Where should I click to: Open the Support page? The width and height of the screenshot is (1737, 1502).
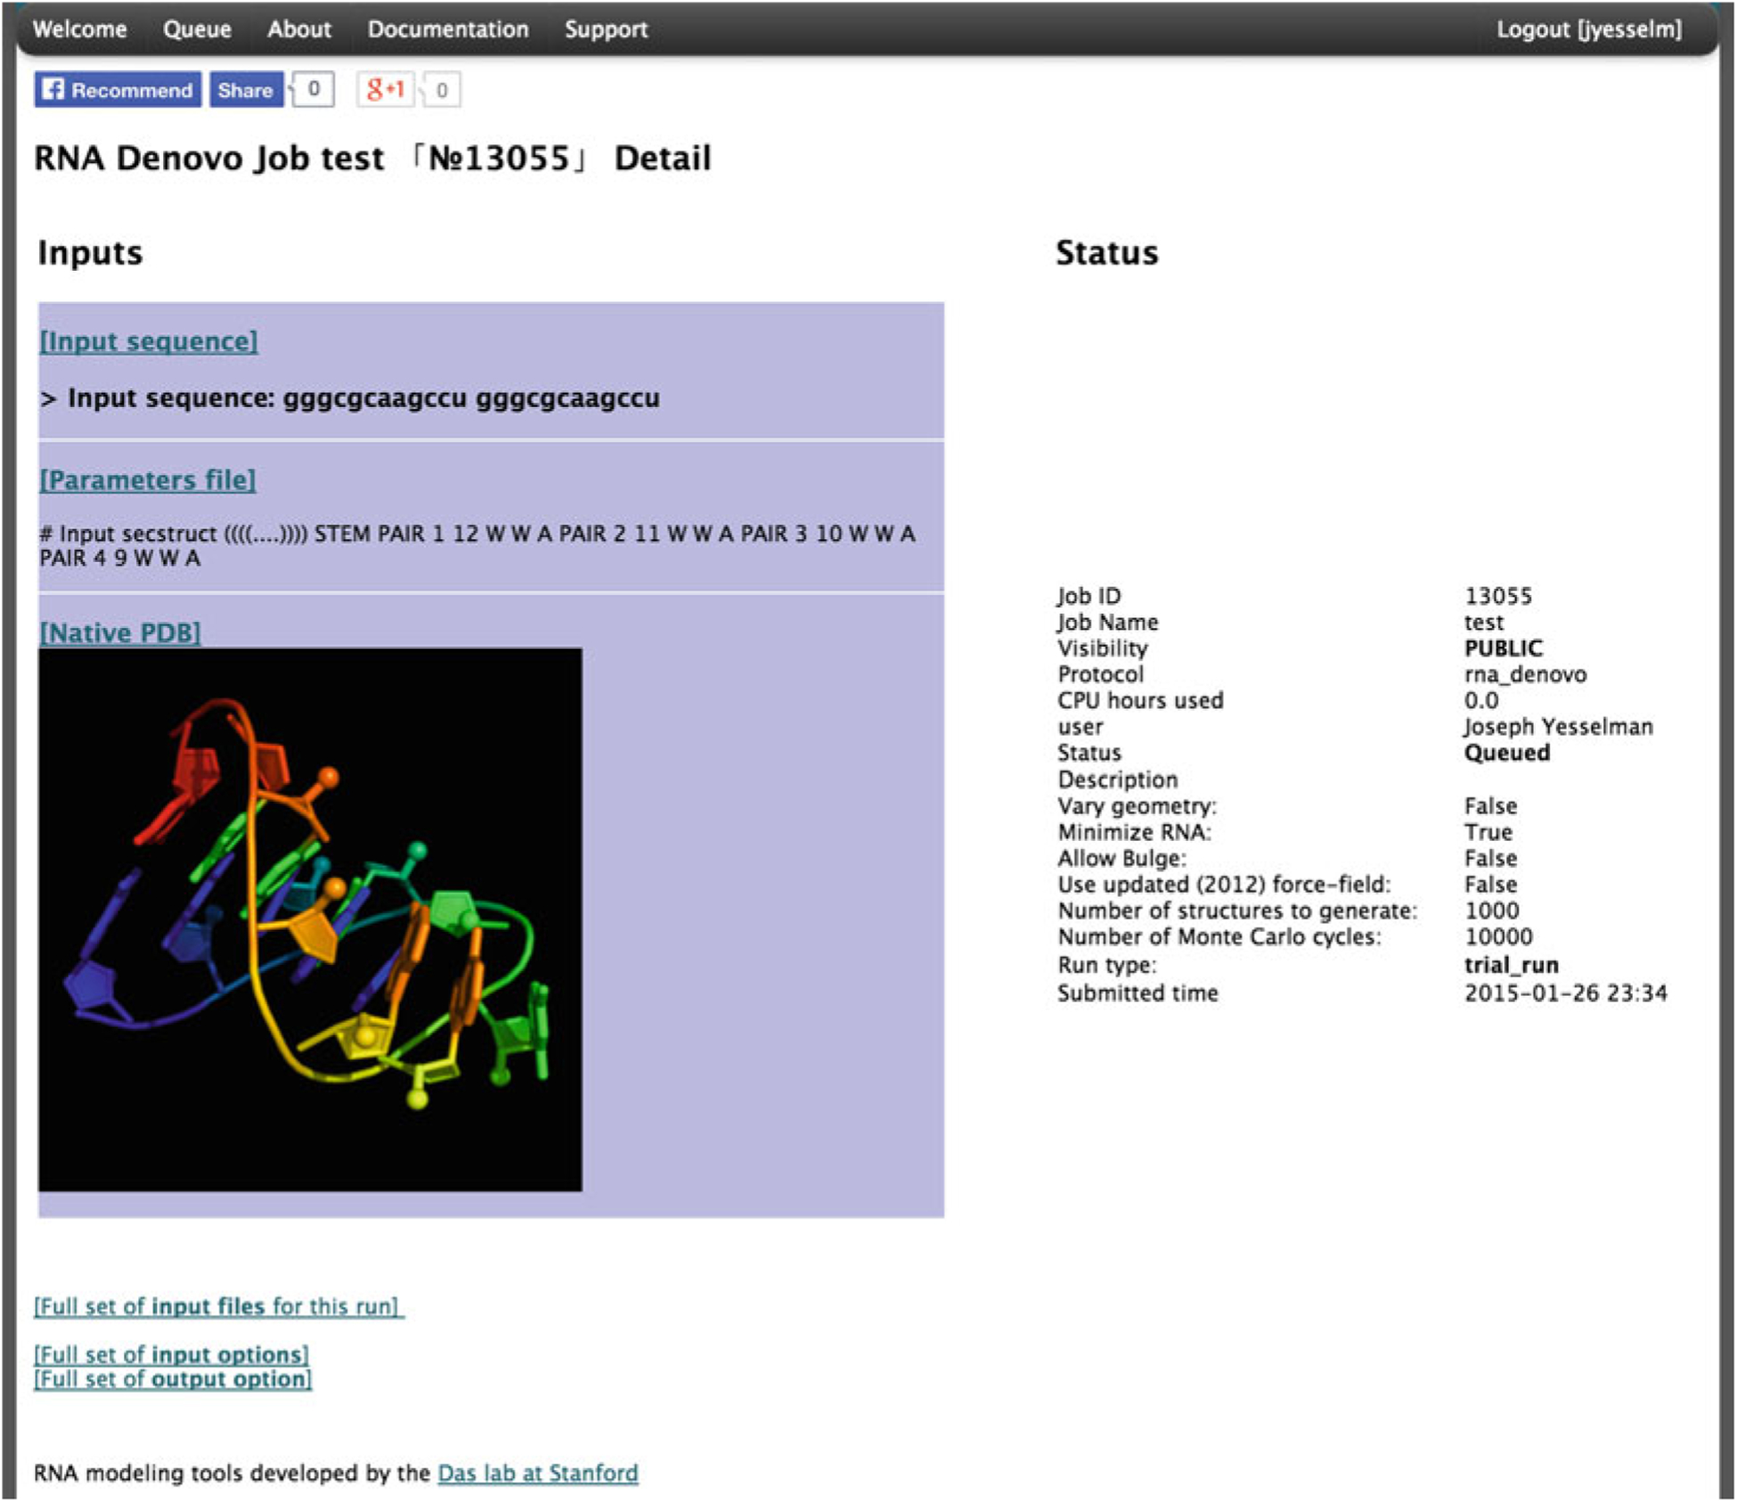tap(606, 29)
